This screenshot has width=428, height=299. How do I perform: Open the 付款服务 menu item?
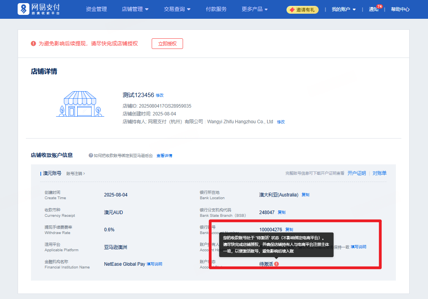216,9
